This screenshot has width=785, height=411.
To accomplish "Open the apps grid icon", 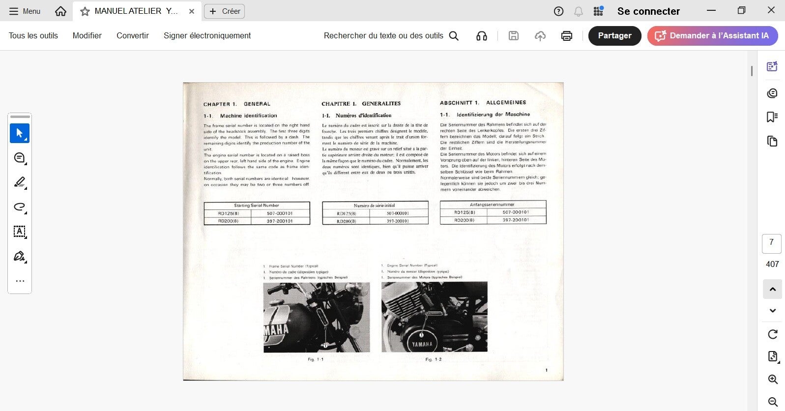I will click(x=598, y=11).
